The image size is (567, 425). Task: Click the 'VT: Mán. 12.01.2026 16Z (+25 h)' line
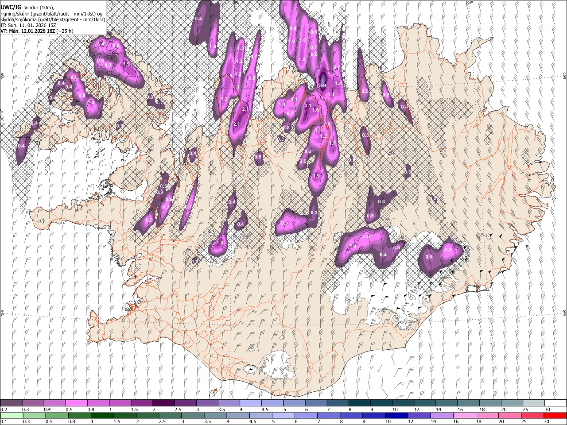37,31
